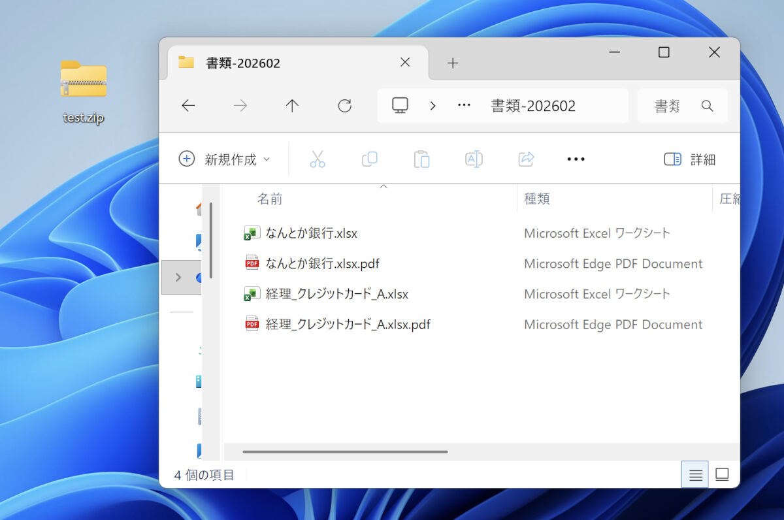Sort files by the 名前 column header

click(x=270, y=199)
